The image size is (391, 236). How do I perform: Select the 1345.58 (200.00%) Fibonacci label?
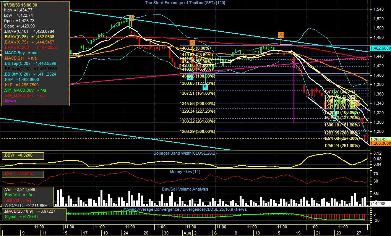point(197,103)
